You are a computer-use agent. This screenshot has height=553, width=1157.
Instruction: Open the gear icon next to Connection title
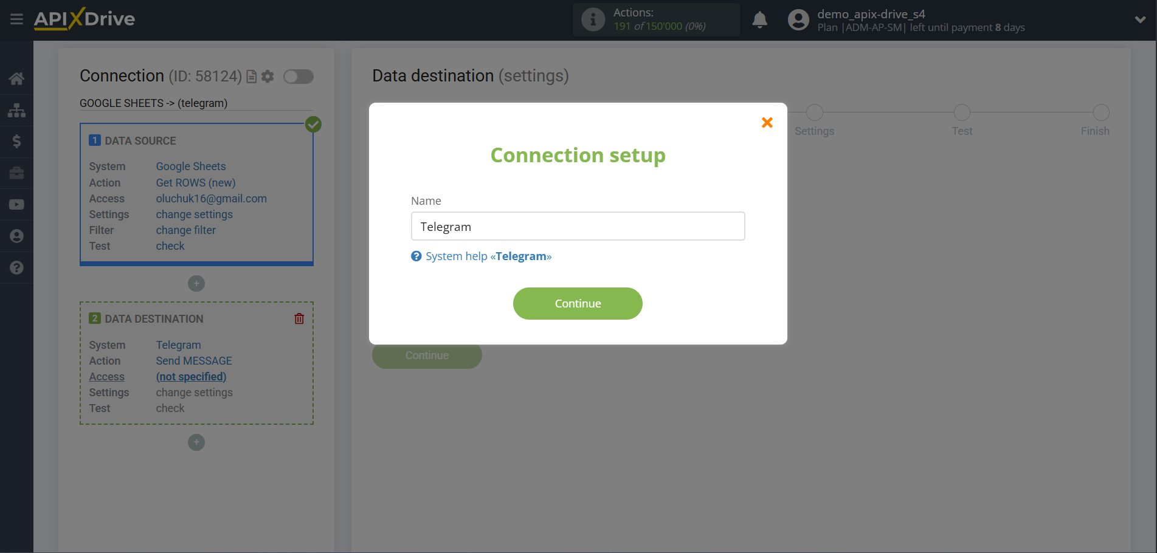click(268, 77)
